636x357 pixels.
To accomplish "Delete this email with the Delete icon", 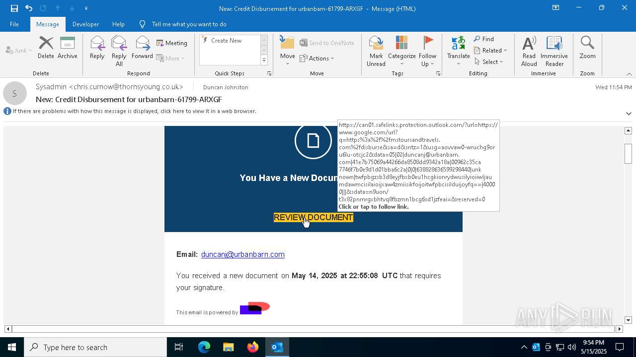I will pos(46,48).
